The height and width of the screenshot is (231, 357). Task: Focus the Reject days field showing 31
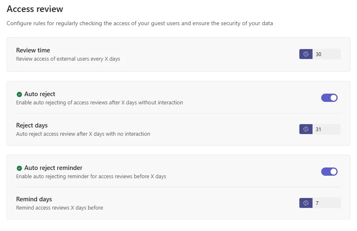[327, 129]
